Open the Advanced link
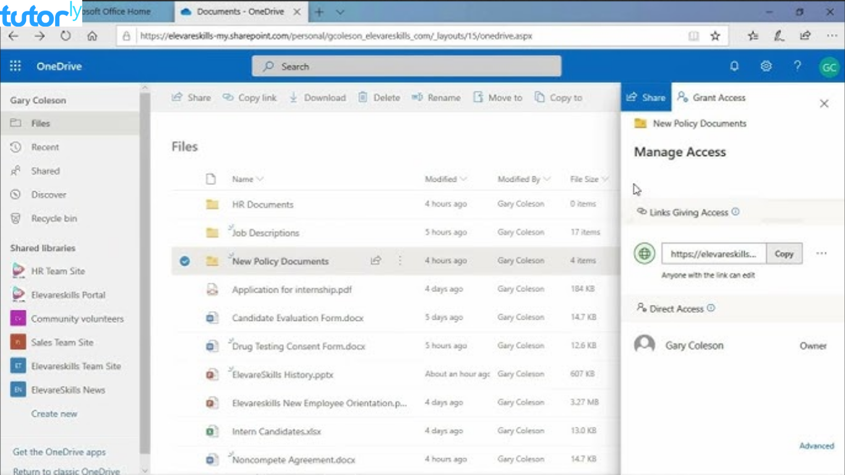Image resolution: width=845 pixels, height=475 pixels. (x=817, y=445)
